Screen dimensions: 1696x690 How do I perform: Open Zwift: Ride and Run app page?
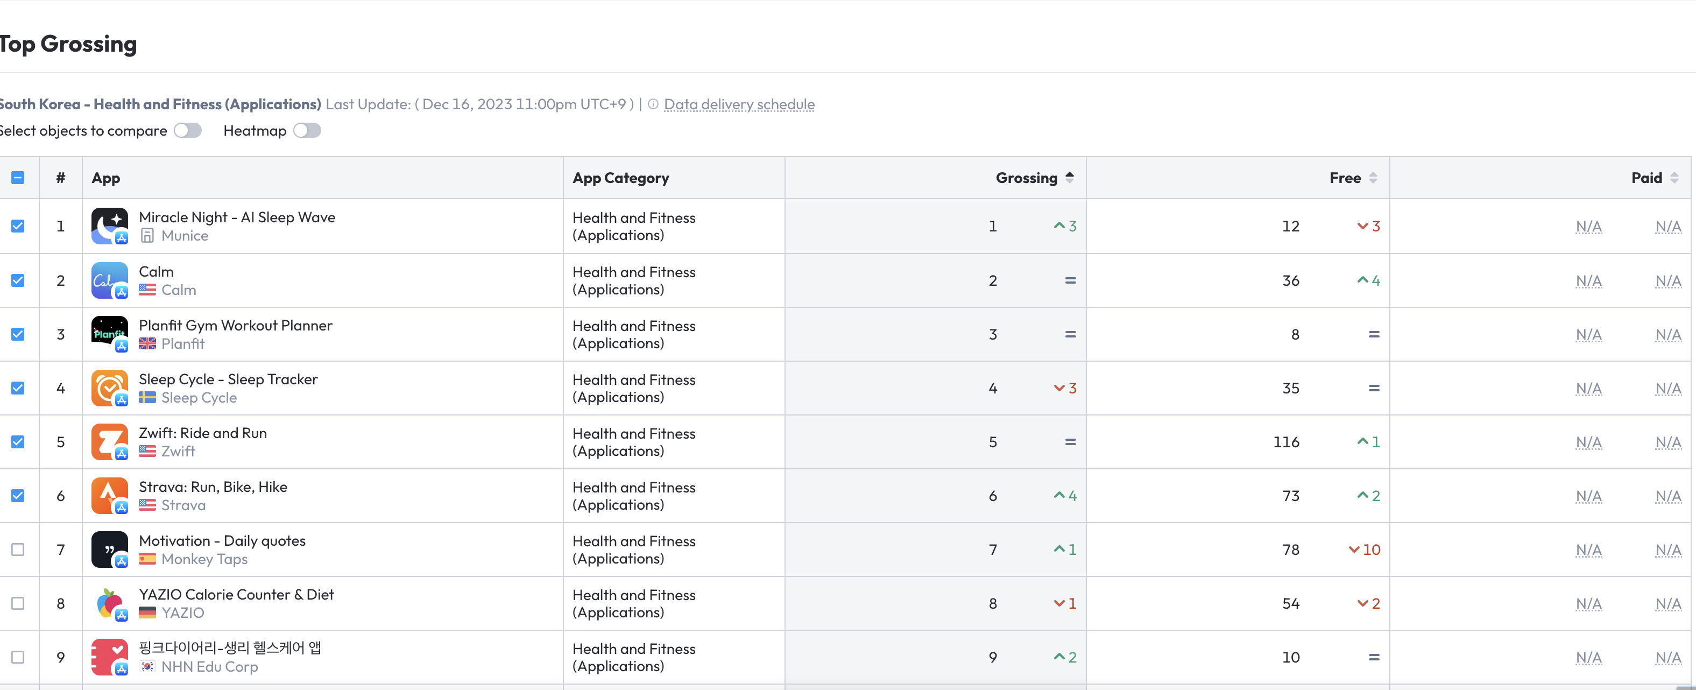[x=203, y=433]
